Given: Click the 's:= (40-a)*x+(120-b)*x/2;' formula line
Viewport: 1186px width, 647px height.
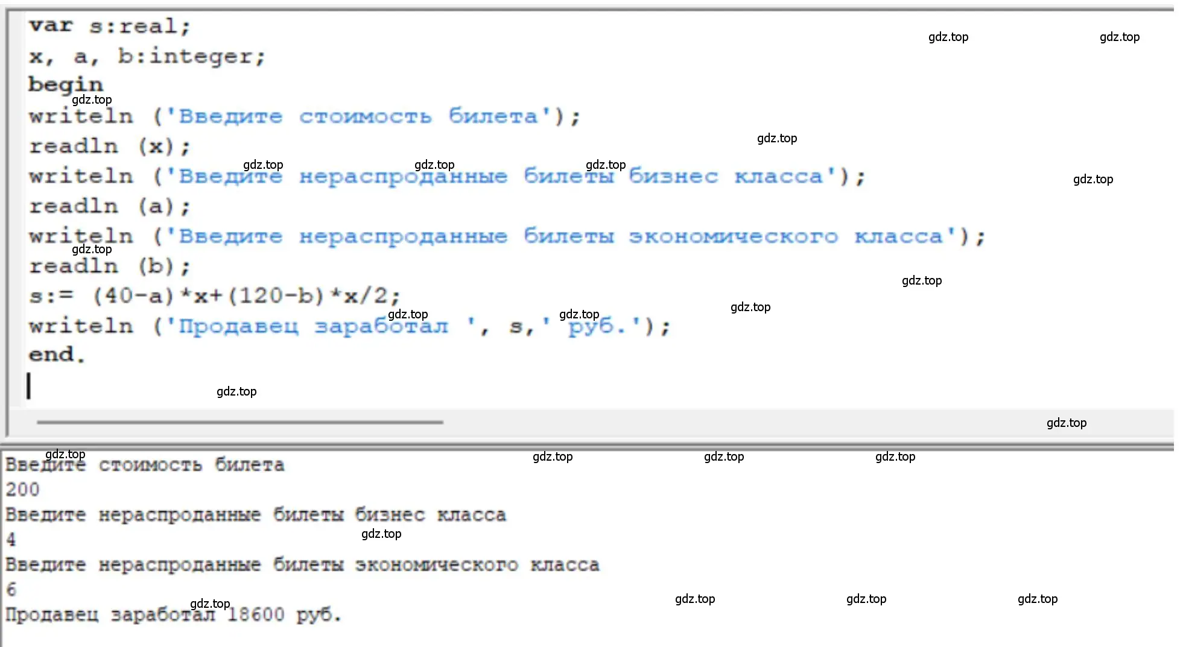Looking at the screenshot, I should [214, 295].
